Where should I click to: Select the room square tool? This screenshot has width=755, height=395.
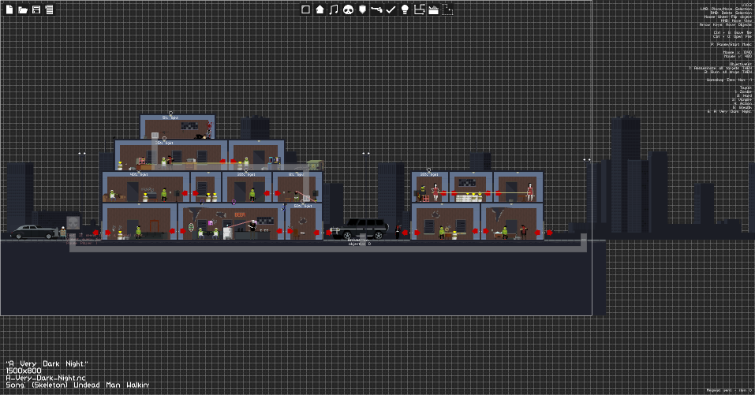pyautogui.click(x=305, y=9)
